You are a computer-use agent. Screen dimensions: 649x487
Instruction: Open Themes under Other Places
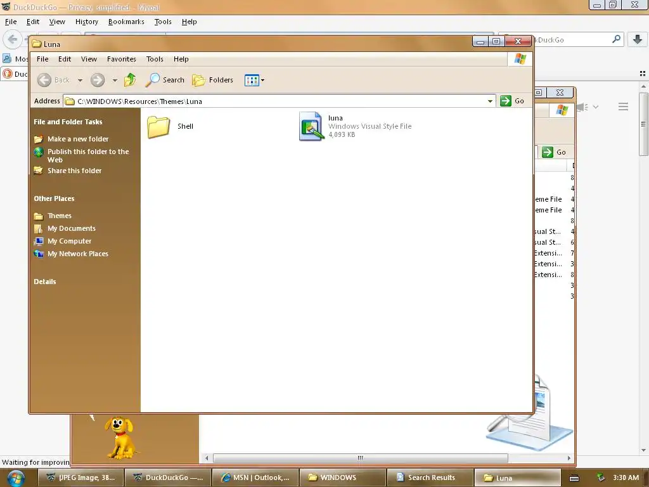pos(59,216)
